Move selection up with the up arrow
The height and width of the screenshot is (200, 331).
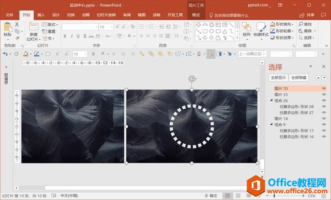[318, 78]
